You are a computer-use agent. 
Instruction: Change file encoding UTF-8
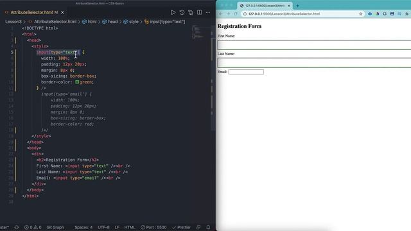click(103, 227)
